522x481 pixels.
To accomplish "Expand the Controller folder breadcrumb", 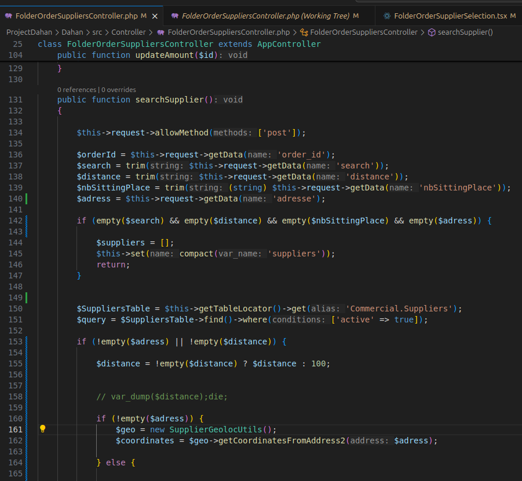I will click(x=129, y=32).
